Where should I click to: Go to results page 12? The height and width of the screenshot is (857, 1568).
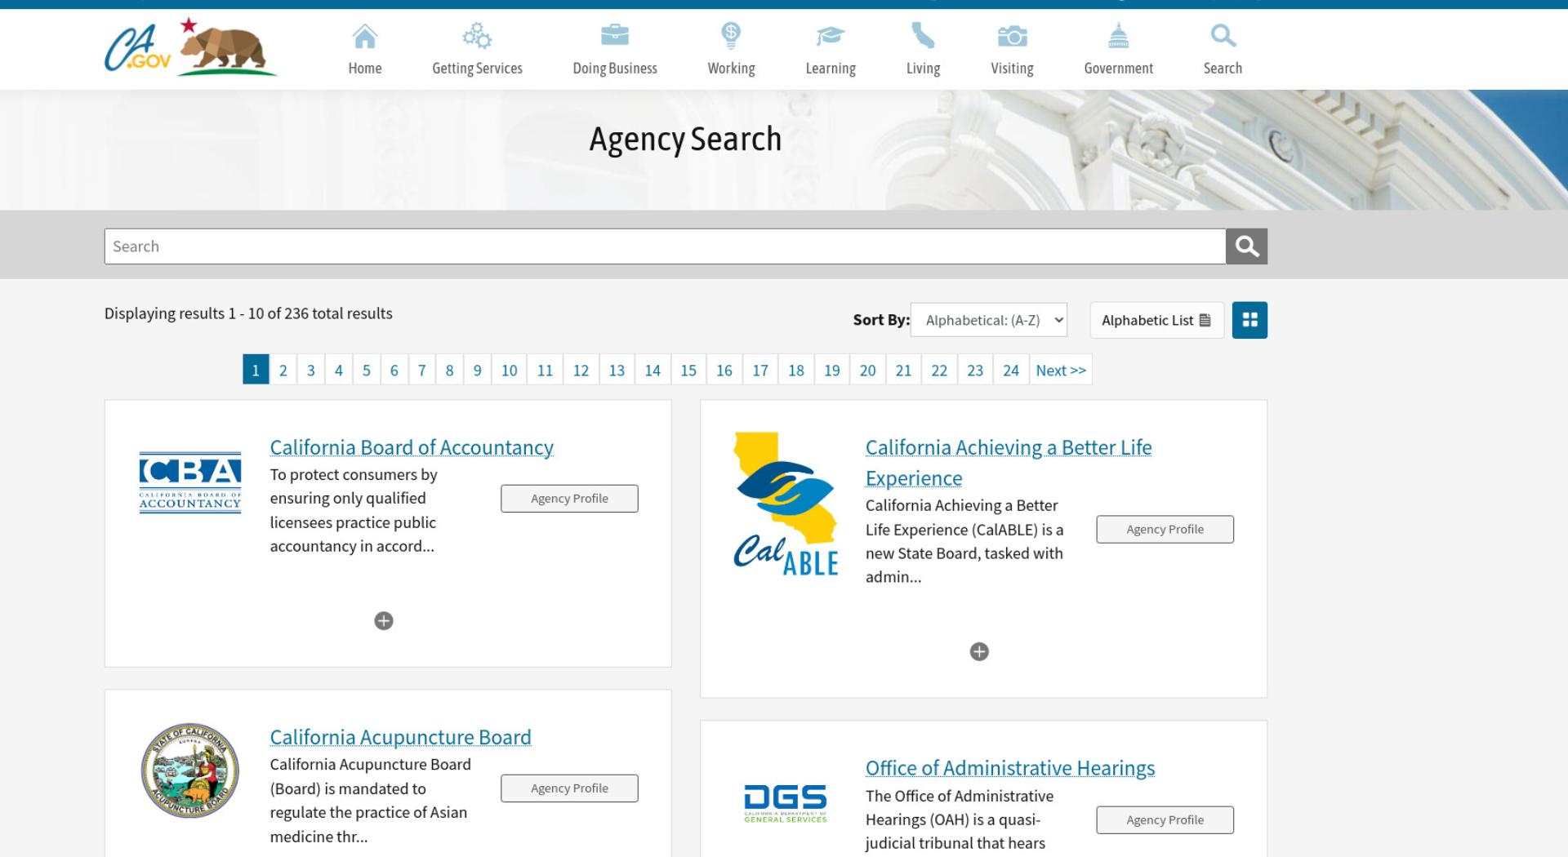[581, 370]
